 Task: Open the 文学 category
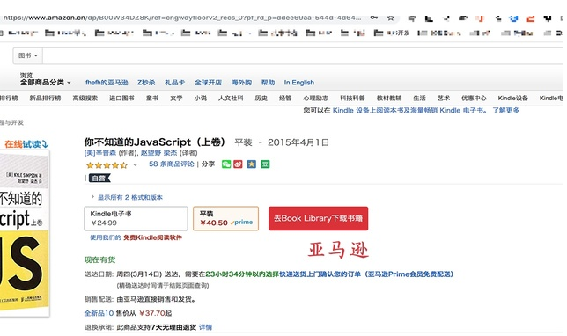click(176, 98)
